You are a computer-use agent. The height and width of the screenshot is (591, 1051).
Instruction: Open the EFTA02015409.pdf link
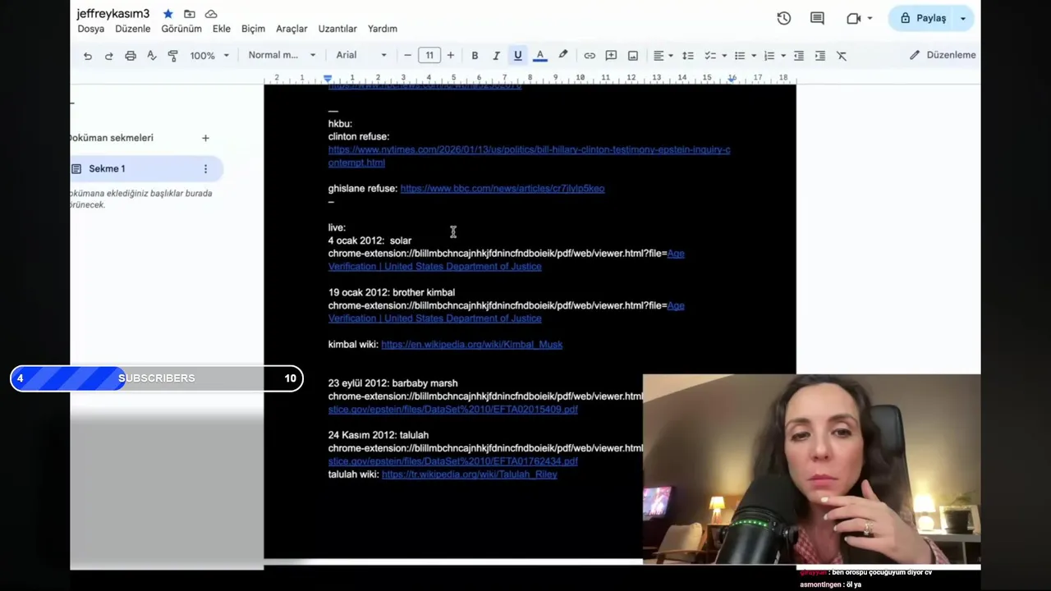coord(453,410)
